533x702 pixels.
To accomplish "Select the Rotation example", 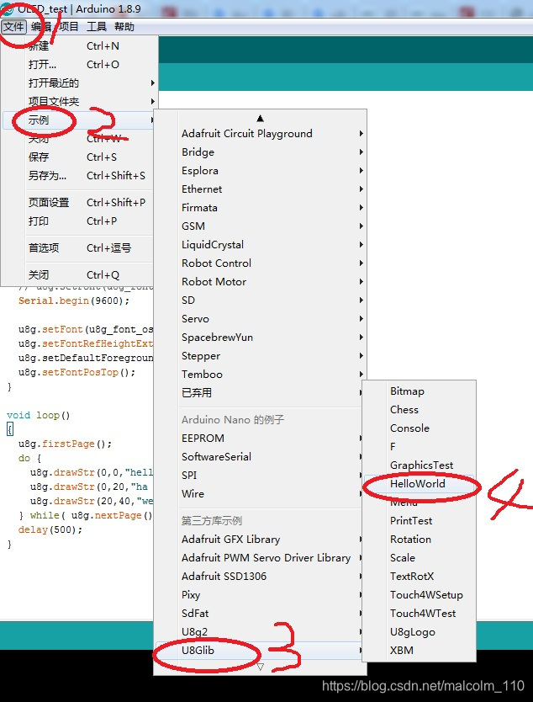I will pyautogui.click(x=419, y=539).
